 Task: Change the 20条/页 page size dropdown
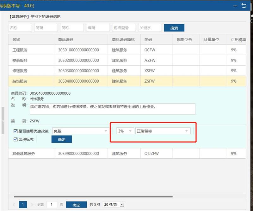point(114,205)
